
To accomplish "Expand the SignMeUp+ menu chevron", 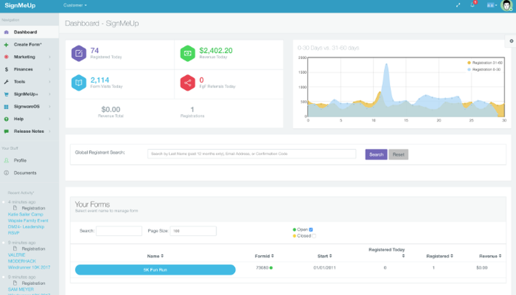I will 50,94.
